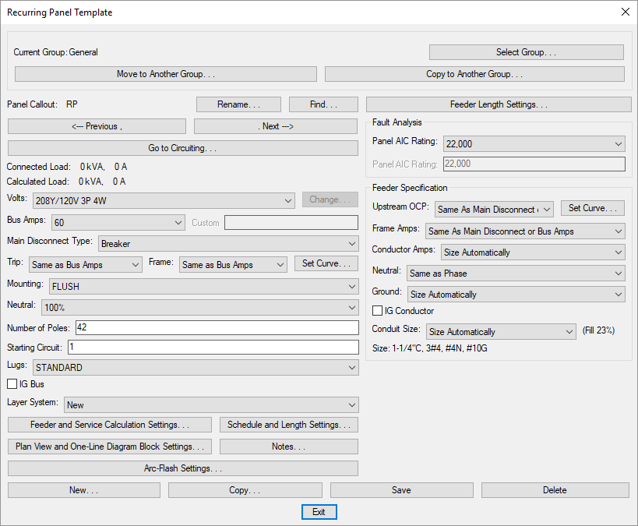Open Main Disconnect Type dropdown
This screenshot has height=526, width=638.
228,244
